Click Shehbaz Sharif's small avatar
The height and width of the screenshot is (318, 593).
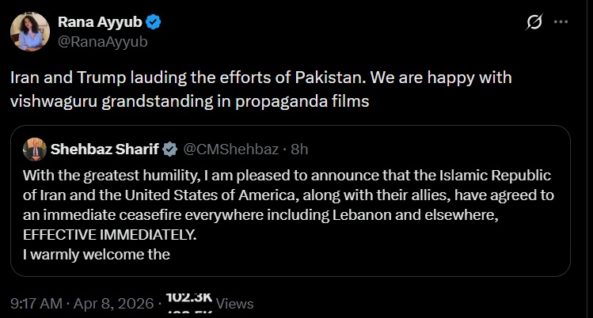click(35, 148)
